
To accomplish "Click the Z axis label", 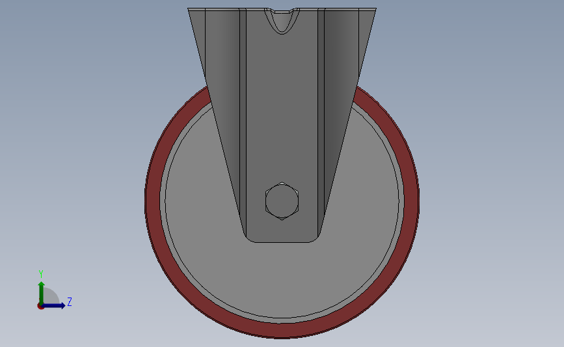I will [x=70, y=301].
